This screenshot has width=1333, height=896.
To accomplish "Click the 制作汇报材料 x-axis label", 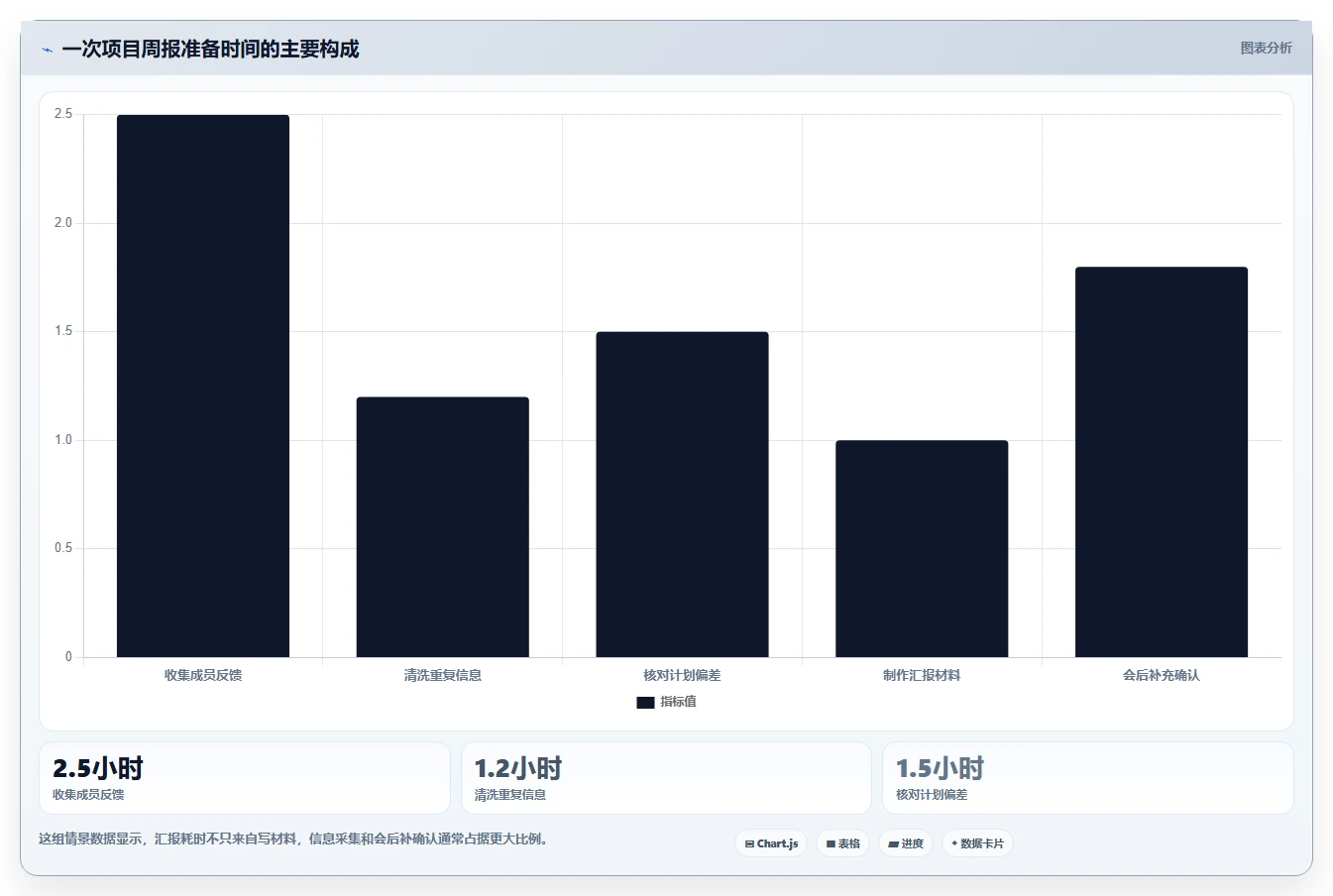I will click(x=922, y=675).
